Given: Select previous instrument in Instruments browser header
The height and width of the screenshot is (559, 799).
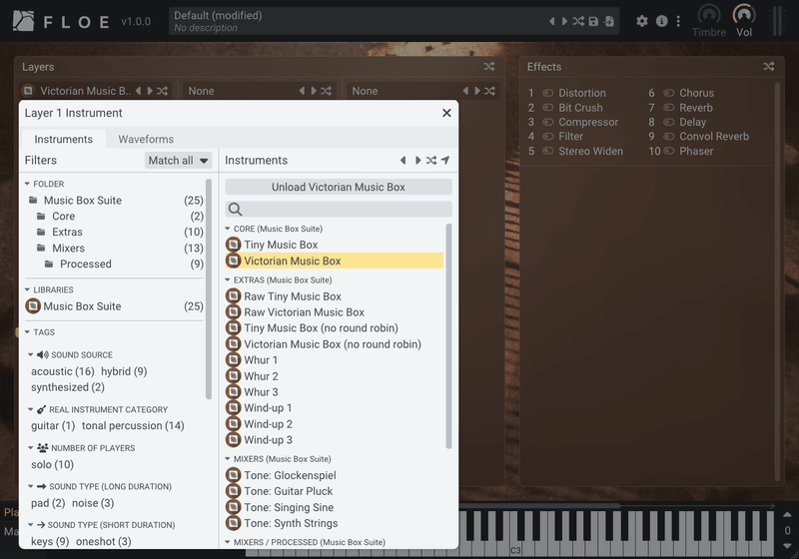Looking at the screenshot, I should [403, 161].
